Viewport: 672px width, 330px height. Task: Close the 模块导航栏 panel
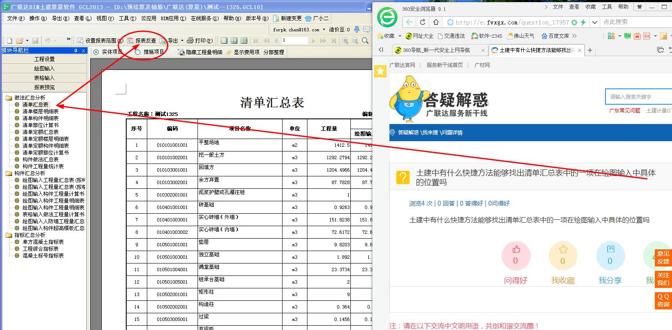pos(84,51)
